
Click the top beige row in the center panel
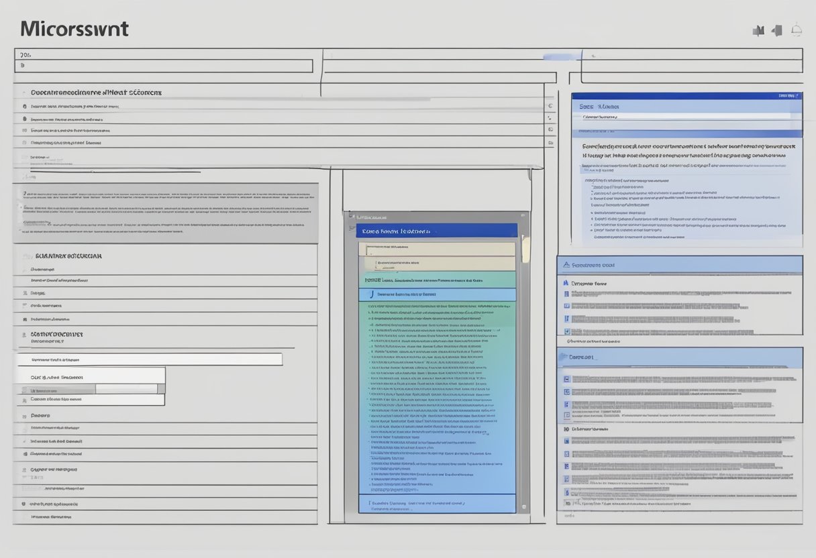coord(440,249)
